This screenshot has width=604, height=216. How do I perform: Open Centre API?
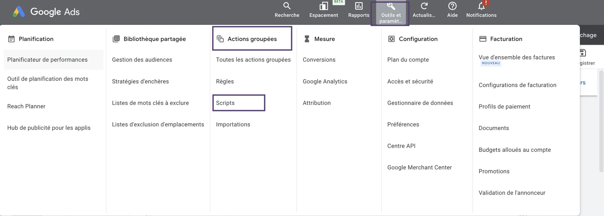pos(401,146)
